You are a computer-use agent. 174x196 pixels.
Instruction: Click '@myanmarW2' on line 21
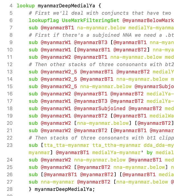coord(56,131)
